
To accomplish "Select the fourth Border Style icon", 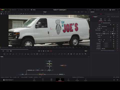I will click(108, 33).
